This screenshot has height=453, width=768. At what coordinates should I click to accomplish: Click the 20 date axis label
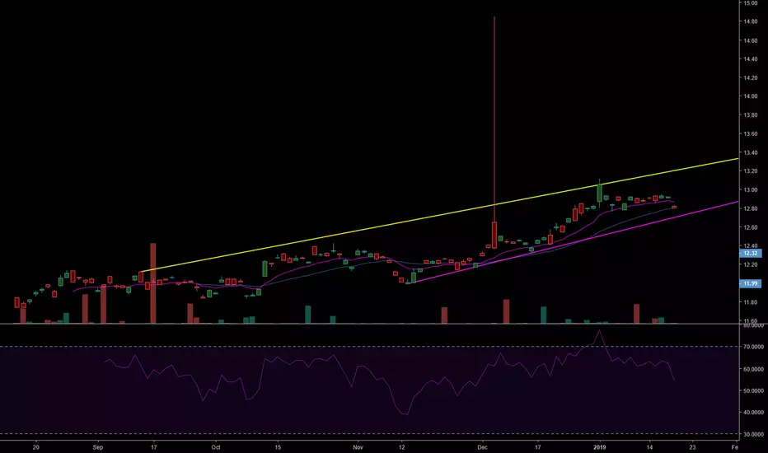[x=35, y=447]
